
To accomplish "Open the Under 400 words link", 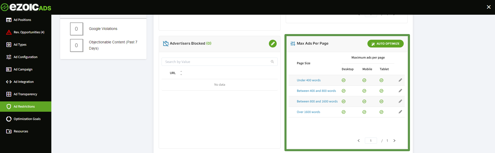I will tap(309, 80).
